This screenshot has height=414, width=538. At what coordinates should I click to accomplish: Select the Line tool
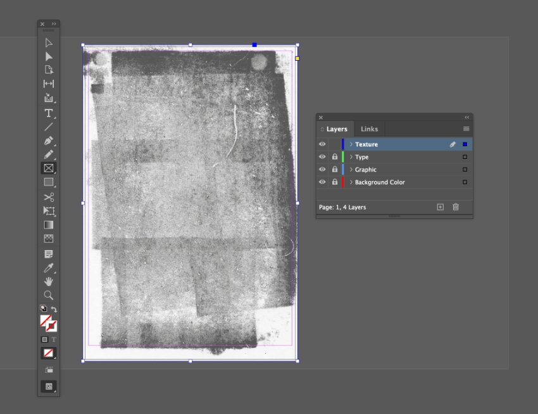coord(48,127)
